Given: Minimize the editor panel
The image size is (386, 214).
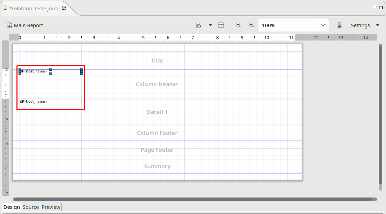Looking at the screenshot, I should pyautogui.click(x=375, y=7).
